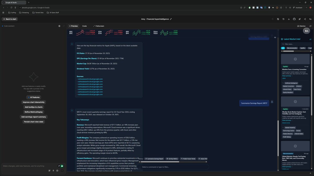The width and height of the screenshot is (314, 176).
Task: Click the microphone icon in prompt box
Action: 53,171
